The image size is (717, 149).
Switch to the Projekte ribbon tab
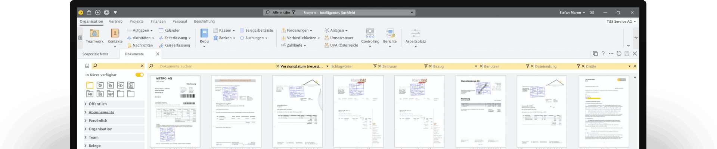tap(137, 22)
